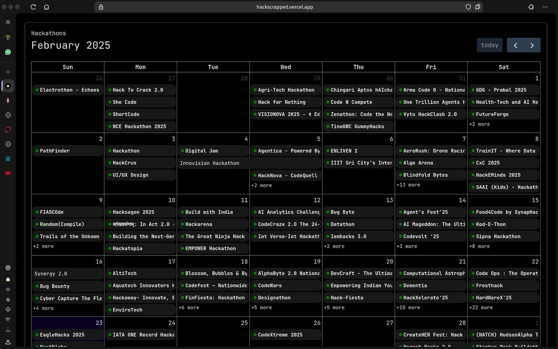Expand '+3 more' on Friday February 14
This screenshot has height=349, width=558.
point(406,246)
